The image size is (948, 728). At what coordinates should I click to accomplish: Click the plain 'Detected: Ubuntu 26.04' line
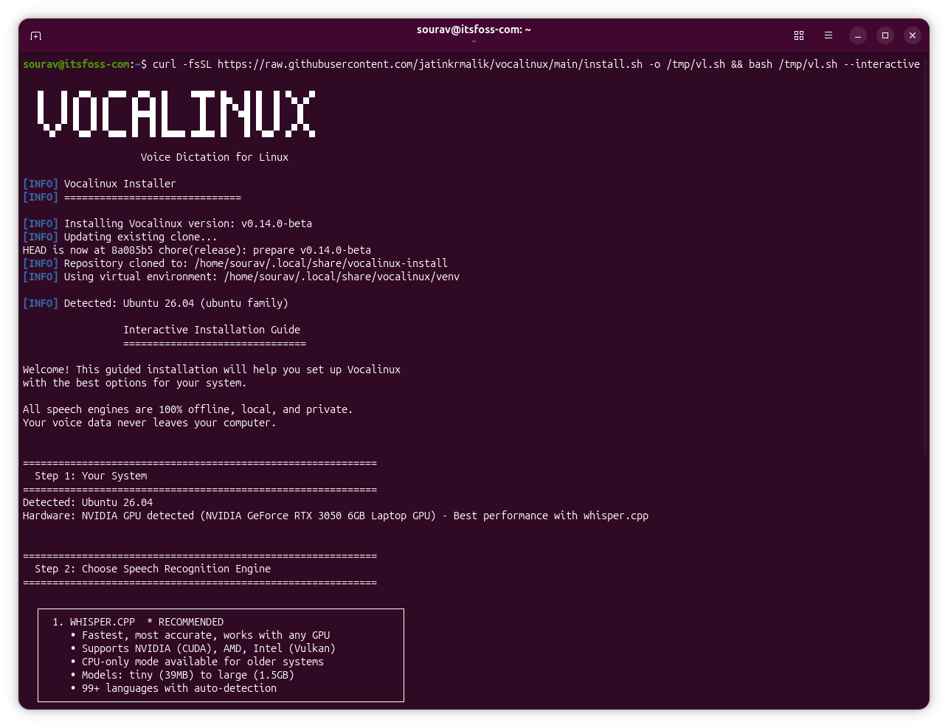click(88, 502)
